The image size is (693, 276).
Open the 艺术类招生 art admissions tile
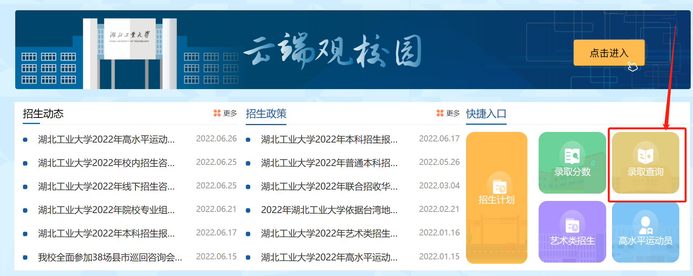point(572,232)
